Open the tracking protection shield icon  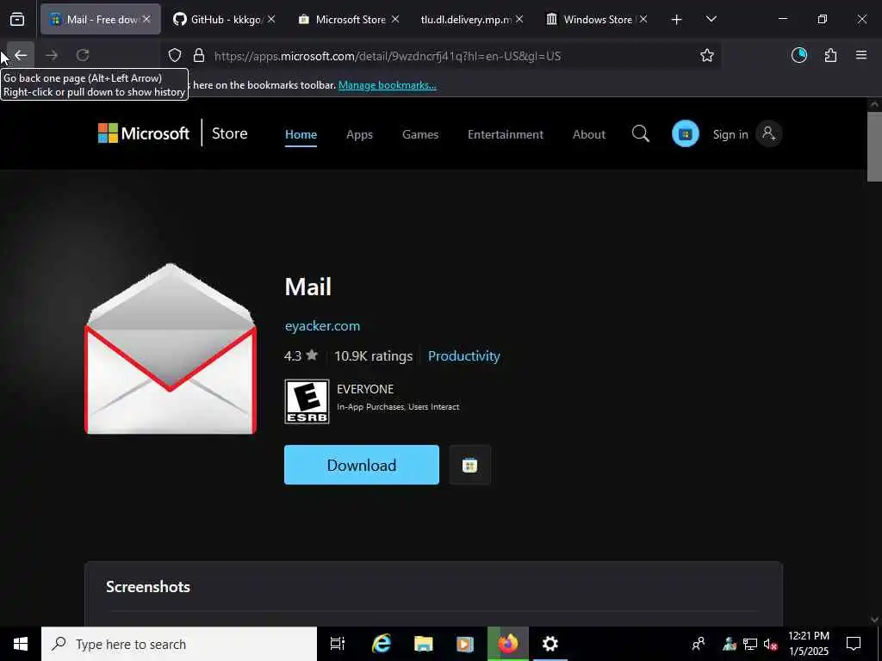175,56
